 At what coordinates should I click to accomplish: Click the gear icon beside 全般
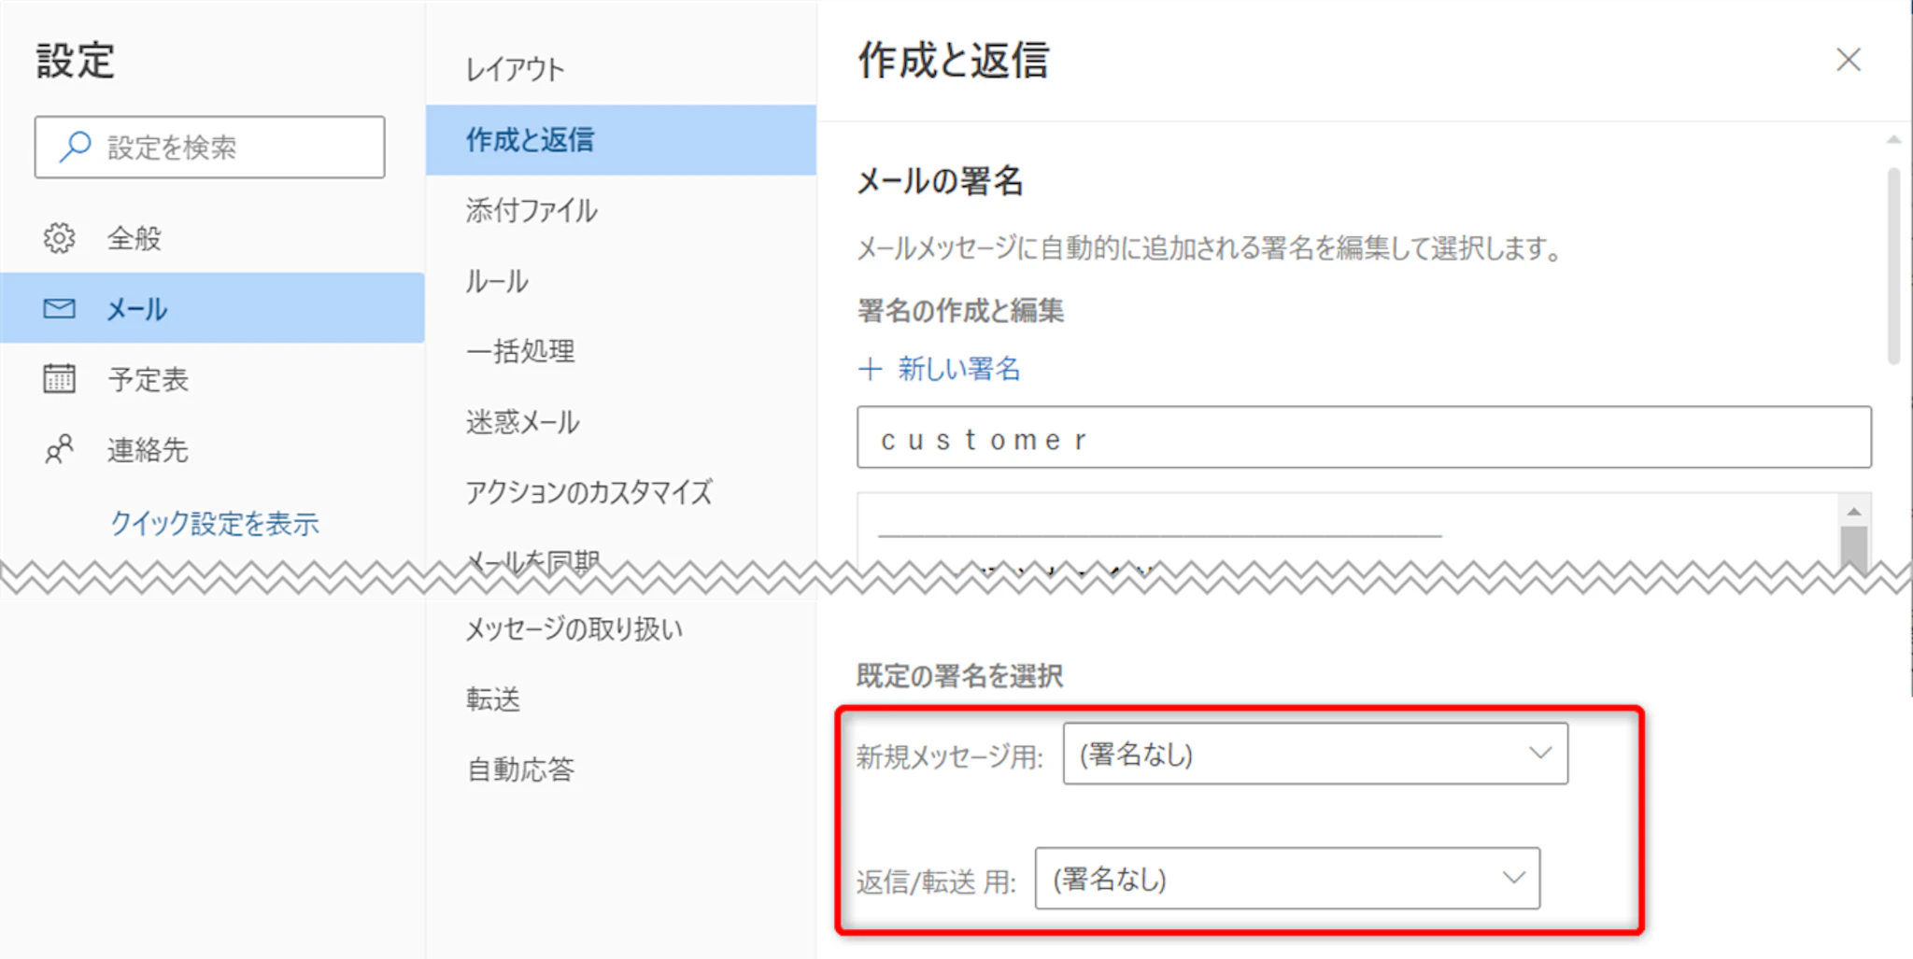(59, 238)
